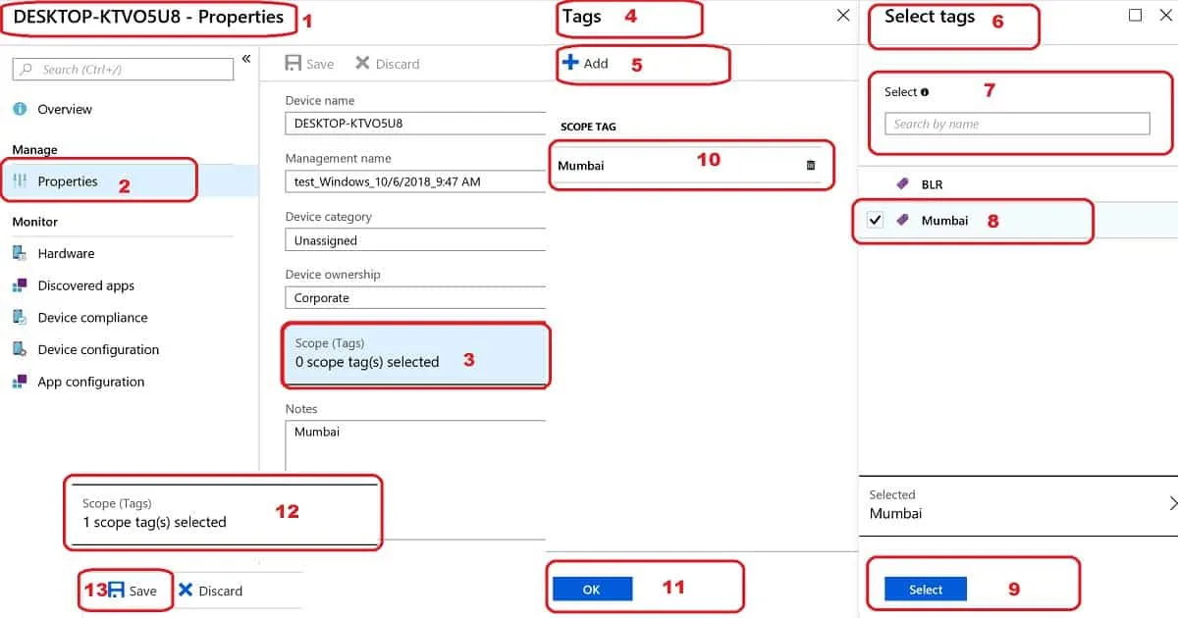Open the Properties menu item
The width and height of the screenshot is (1178, 618).
67,181
